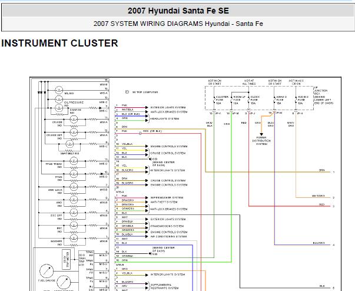The image size is (355, 291).
Task: Click "EXTERIOR LIGHTS SYSTEM" beside the PNK wire
Action: (x=168, y=108)
